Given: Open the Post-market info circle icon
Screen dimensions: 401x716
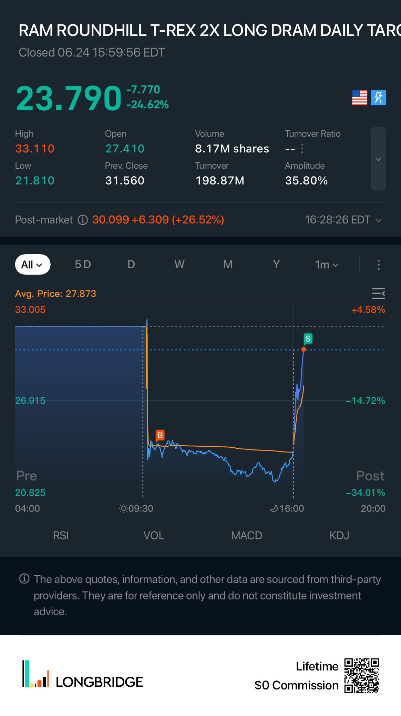Looking at the screenshot, I should [83, 220].
